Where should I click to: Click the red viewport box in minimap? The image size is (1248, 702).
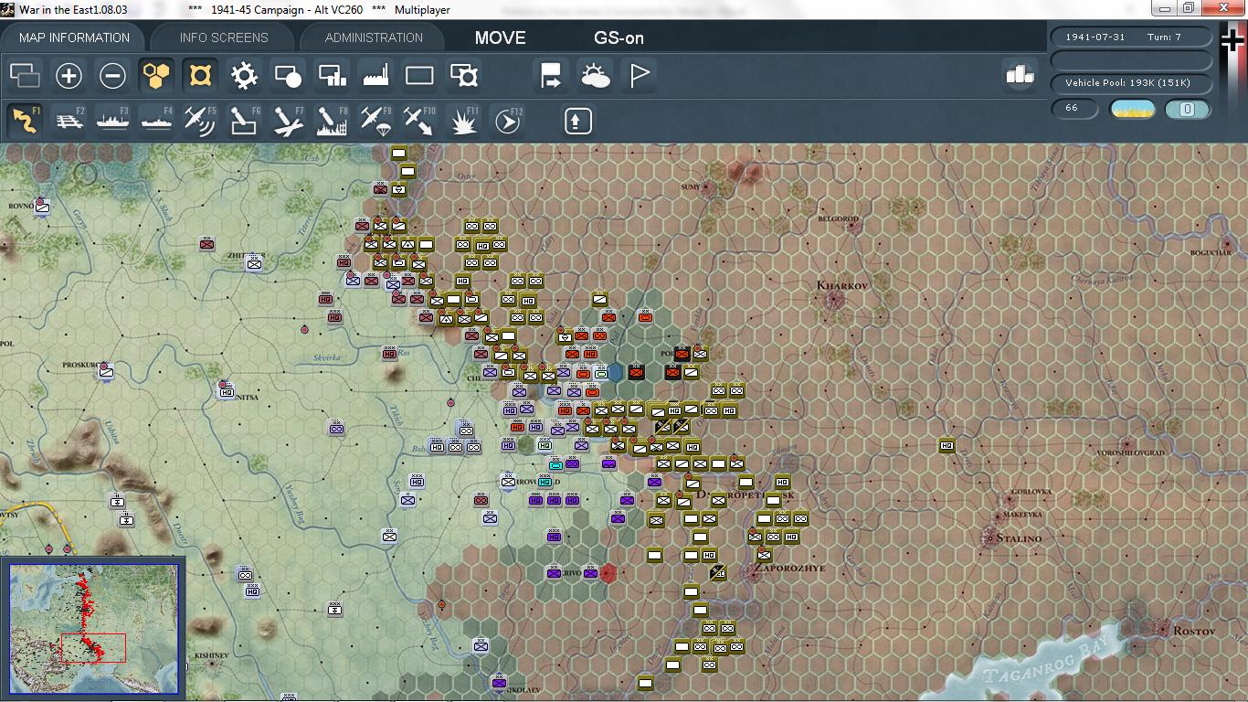93,648
